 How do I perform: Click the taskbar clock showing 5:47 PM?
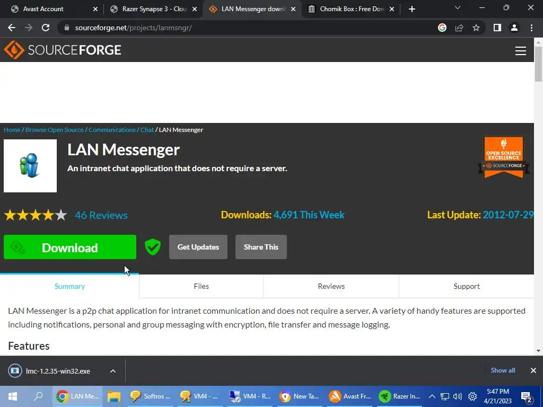pos(498,396)
